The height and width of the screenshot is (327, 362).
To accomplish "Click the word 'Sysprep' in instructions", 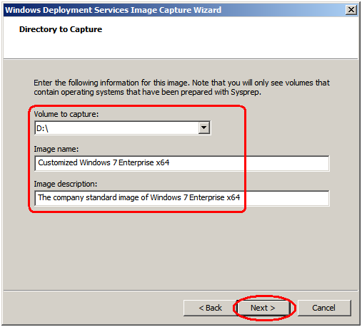I will (245, 93).
